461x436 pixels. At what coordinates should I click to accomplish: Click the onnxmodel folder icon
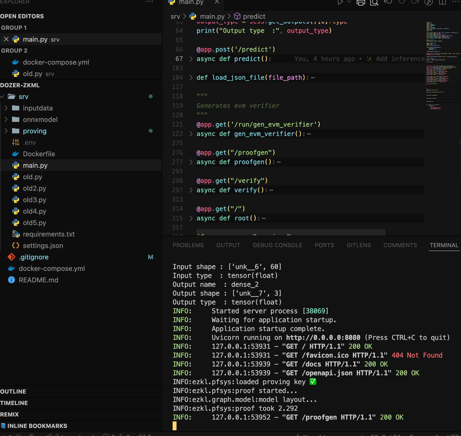point(16,119)
